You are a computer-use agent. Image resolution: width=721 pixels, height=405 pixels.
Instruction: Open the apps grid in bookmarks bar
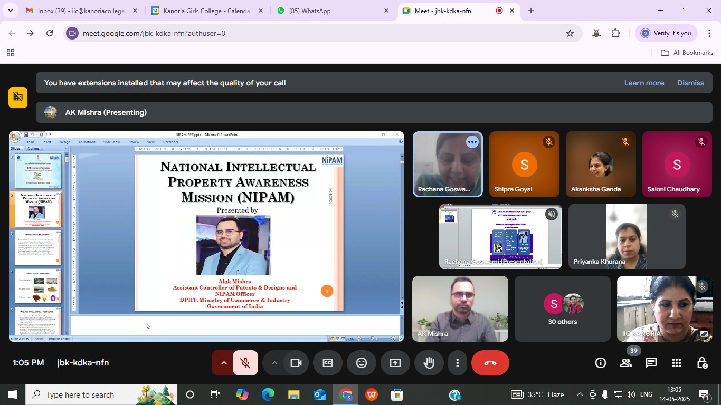coord(10,53)
